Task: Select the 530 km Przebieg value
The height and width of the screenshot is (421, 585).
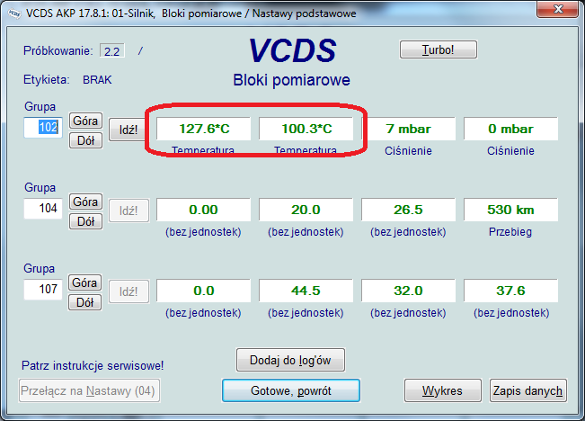Action: tap(511, 210)
